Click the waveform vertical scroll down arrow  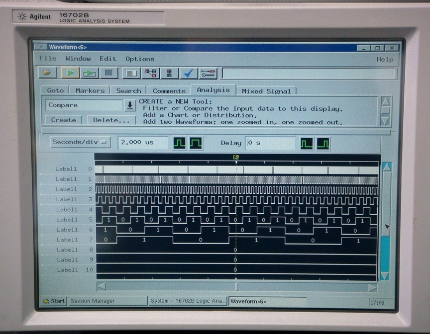[385, 276]
